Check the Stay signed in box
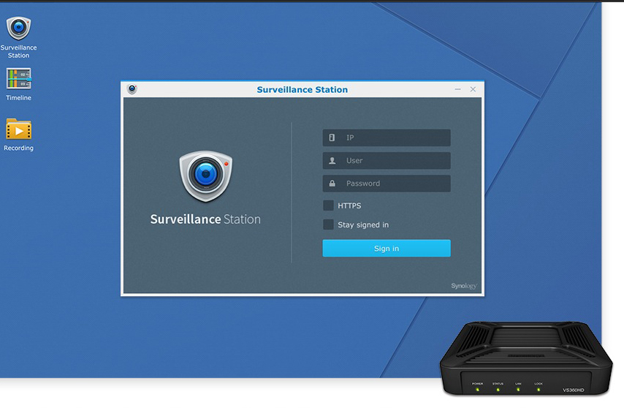624x408 pixels. (329, 224)
